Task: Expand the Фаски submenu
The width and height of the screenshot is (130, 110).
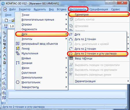Action: (x=42, y=68)
